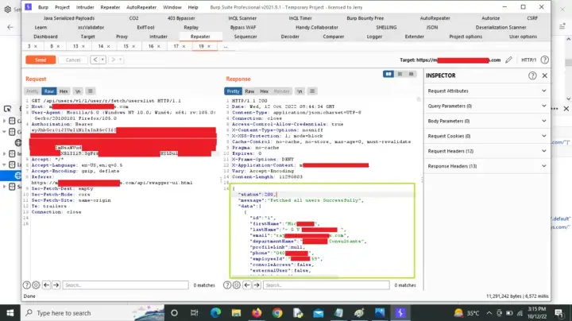Open Microsoft Edge from the taskbar
The image size is (572, 321).
(215, 312)
